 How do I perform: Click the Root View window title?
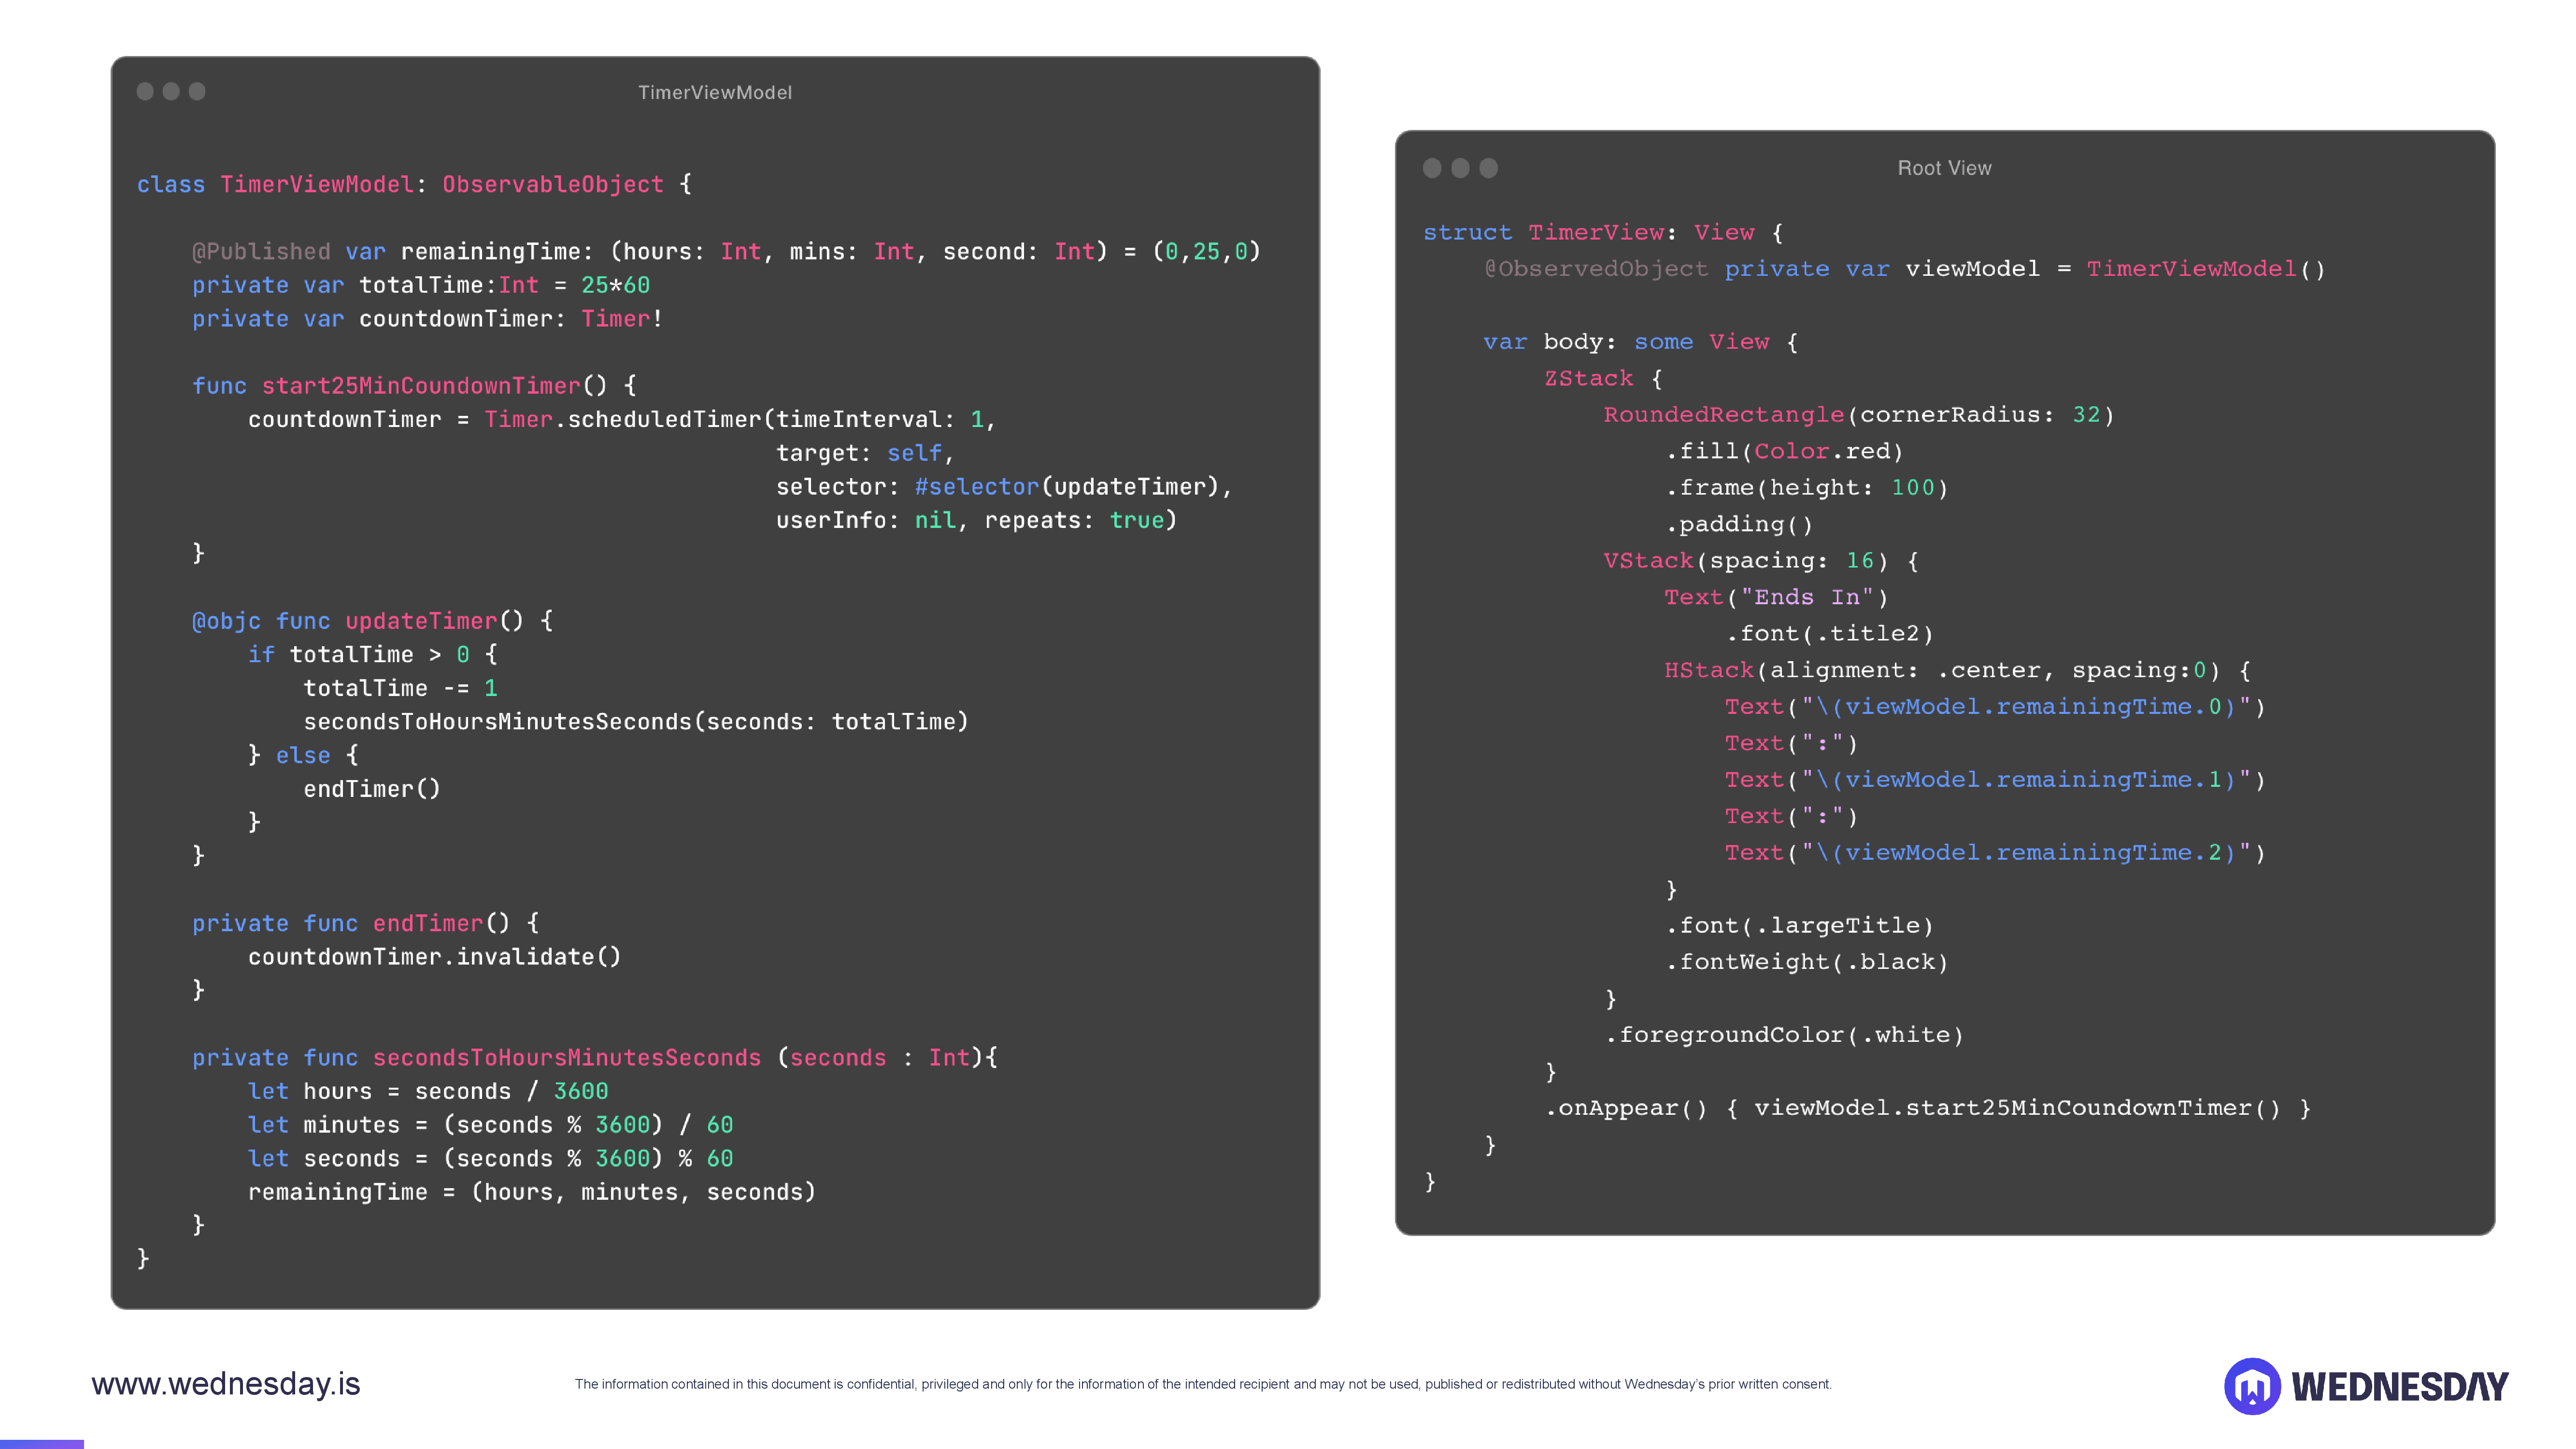pos(1944,168)
